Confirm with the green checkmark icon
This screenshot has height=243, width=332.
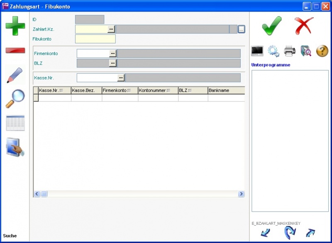pos(272,26)
